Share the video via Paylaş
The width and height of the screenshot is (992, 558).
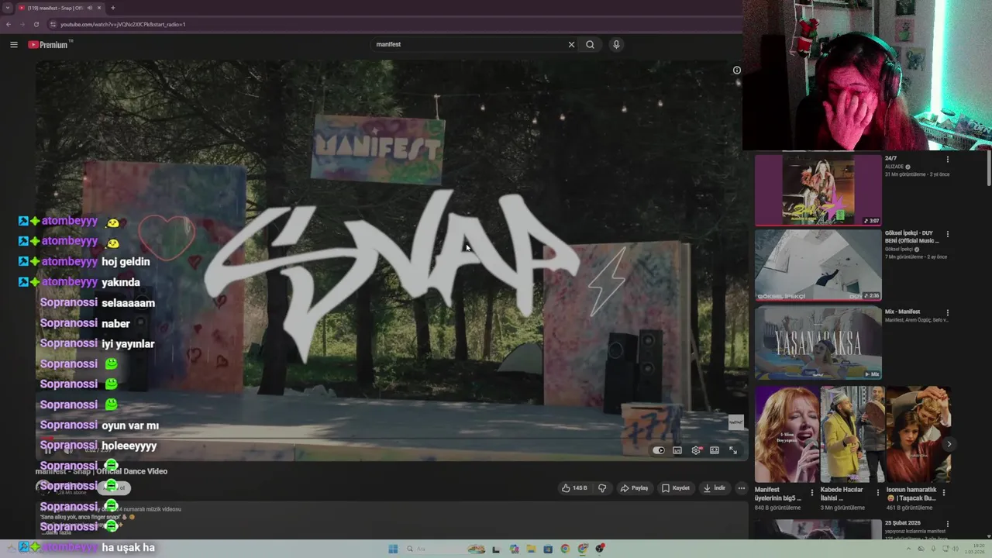[x=634, y=488]
